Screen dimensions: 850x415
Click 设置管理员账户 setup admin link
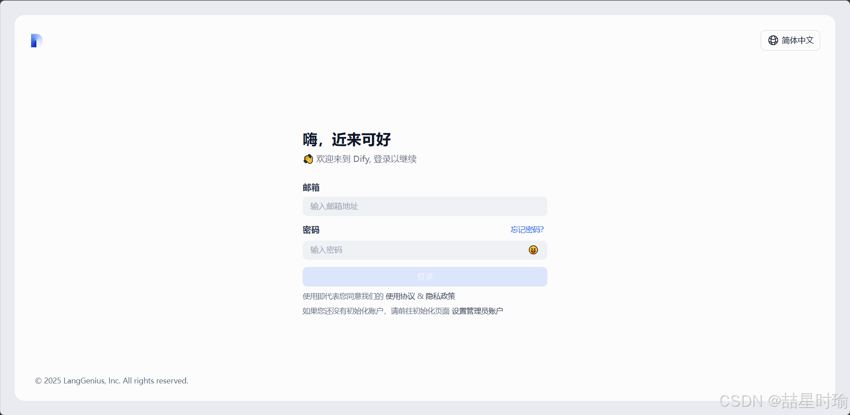point(477,311)
